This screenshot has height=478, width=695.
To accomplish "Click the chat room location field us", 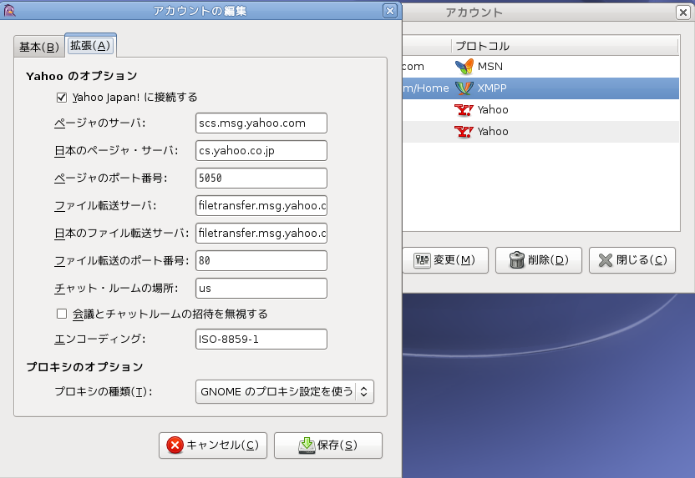I will pos(261,288).
